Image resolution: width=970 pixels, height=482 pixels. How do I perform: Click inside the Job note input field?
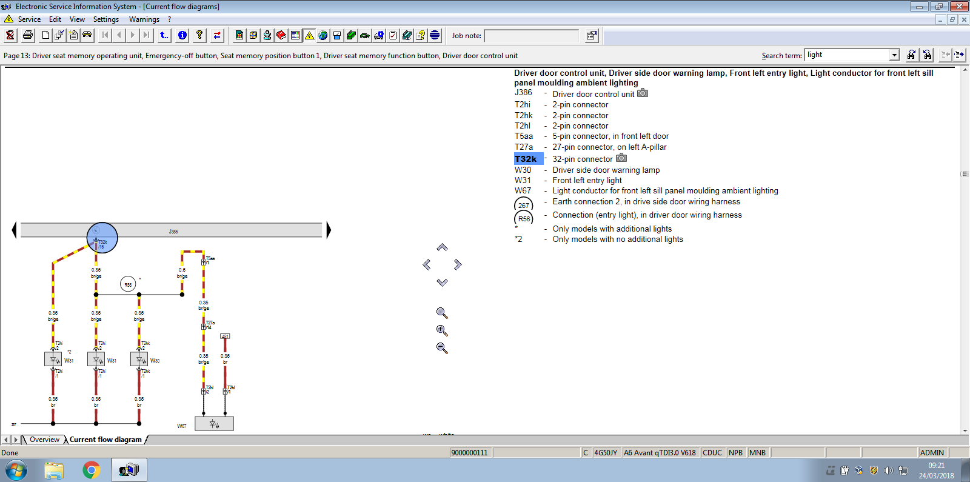[x=532, y=36]
